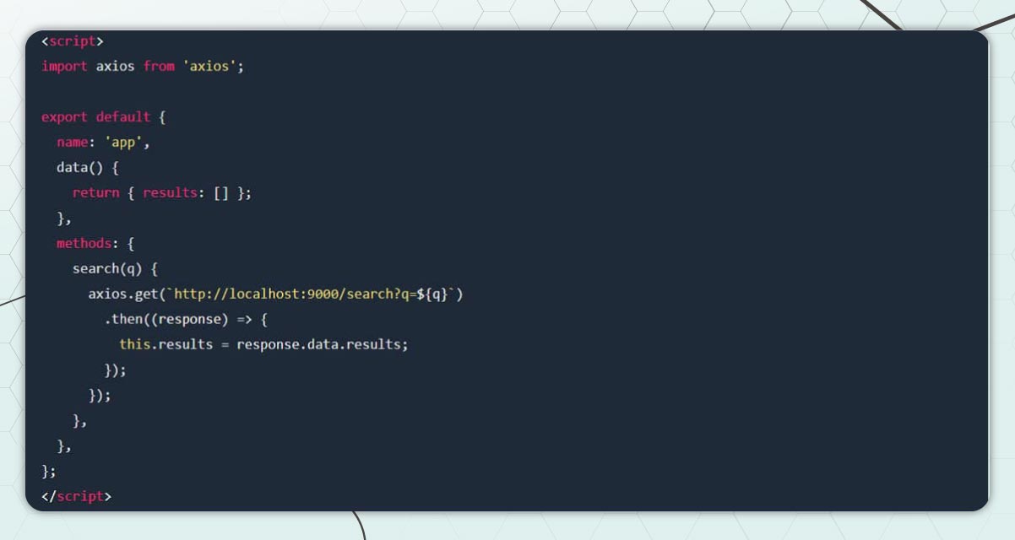This screenshot has width=1015, height=540.
Task: Click the 'app' string value
Action: coord(123,143)
